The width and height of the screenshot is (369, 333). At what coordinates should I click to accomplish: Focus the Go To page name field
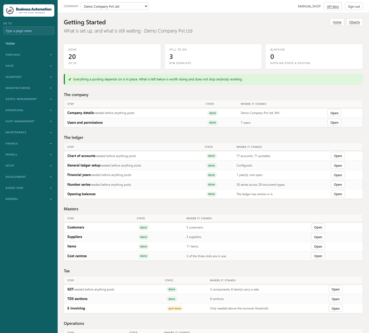tap(29, 31)
